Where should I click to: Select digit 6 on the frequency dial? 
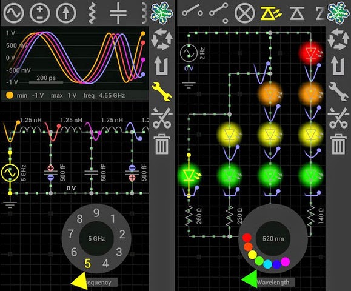coord(74,252)
